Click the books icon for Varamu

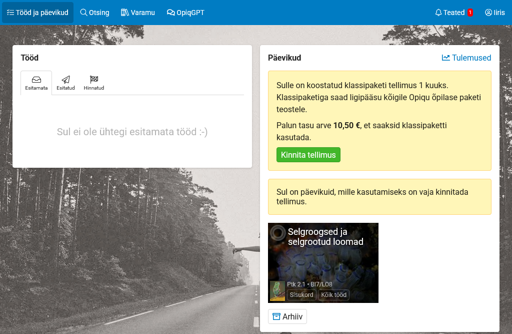coord(124,13)
